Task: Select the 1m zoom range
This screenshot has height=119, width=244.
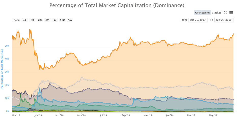Action: click(x=40, y=20)
